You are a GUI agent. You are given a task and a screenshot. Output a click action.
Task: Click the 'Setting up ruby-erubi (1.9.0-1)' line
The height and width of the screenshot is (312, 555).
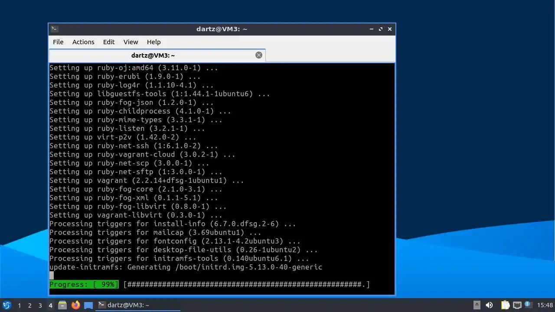pyautogui.click(x=125, y=76)
